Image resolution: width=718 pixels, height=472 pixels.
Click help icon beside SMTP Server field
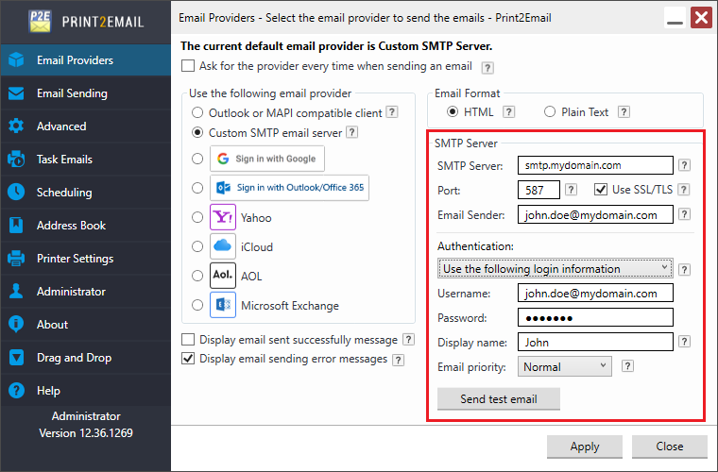tap(685, 165)
